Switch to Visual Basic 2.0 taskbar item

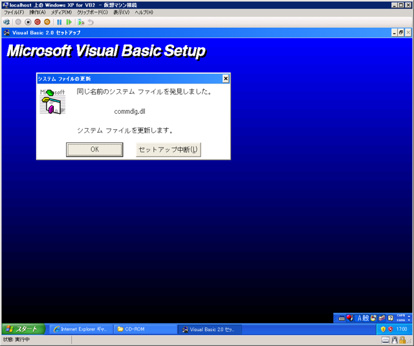tap(210, 329)
